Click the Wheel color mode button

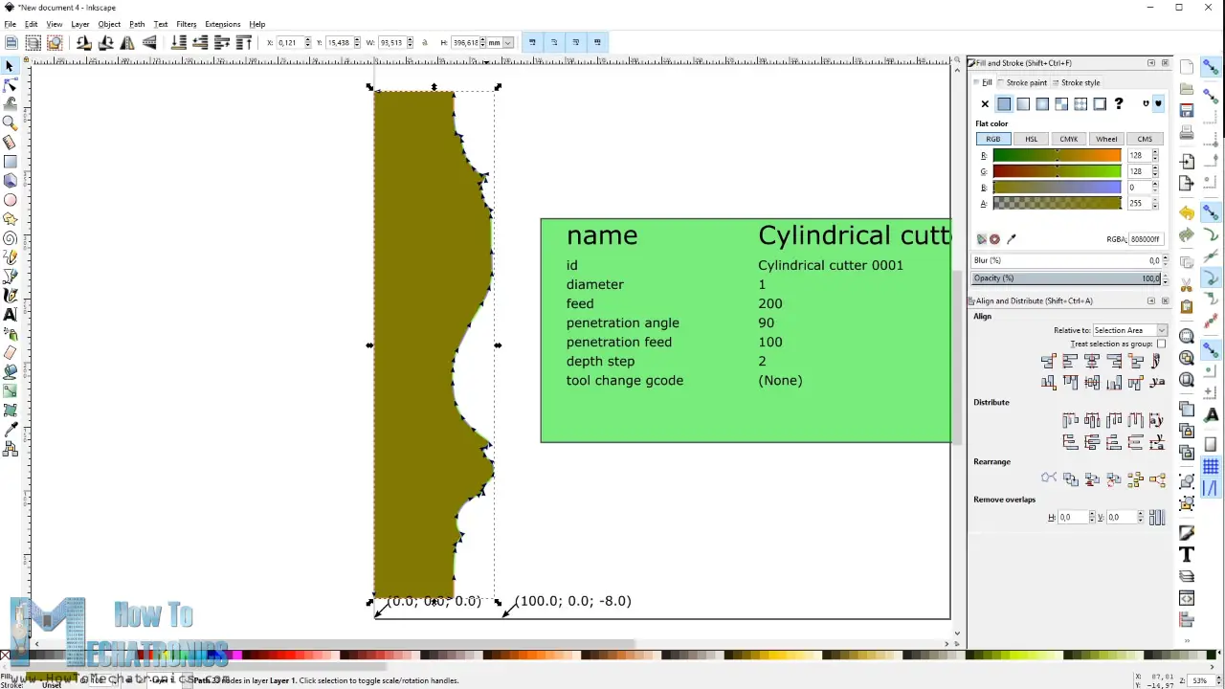click(1106, 139)
